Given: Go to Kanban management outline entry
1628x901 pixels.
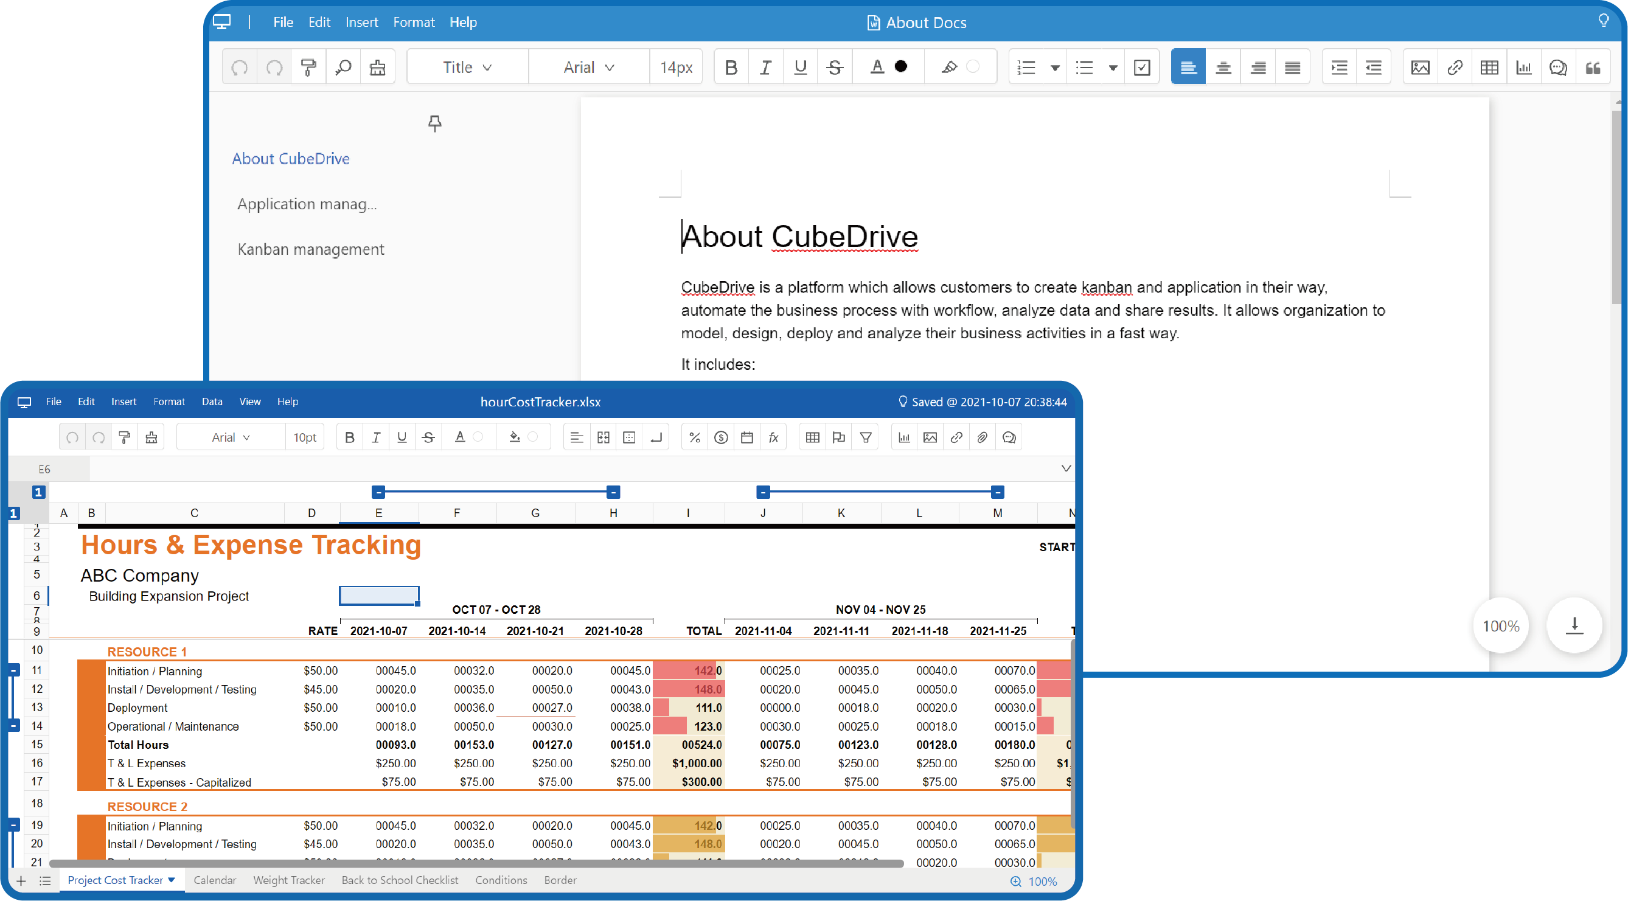Looking at the screenshot, I should 310,249.
